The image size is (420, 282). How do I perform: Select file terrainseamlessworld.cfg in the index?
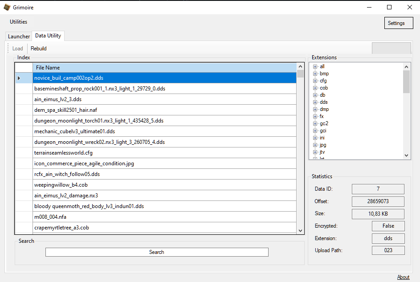coord(164,153)
